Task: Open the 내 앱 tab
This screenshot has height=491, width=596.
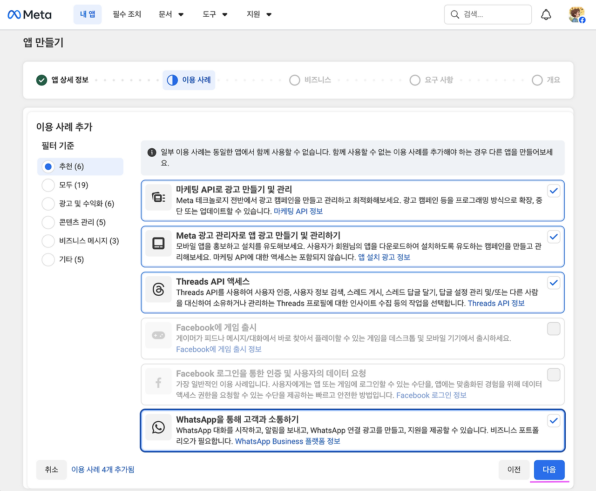Action: (x=88, y=14)
